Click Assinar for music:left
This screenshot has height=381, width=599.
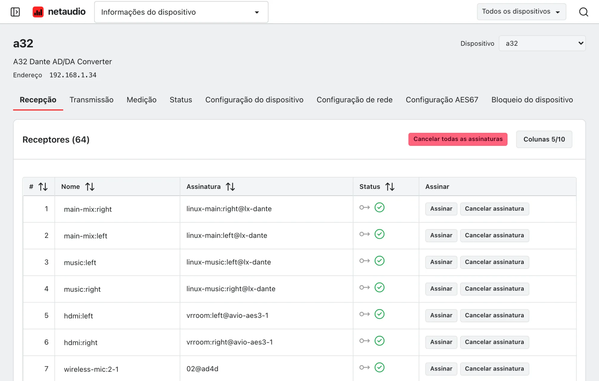(x=441, y=262)
